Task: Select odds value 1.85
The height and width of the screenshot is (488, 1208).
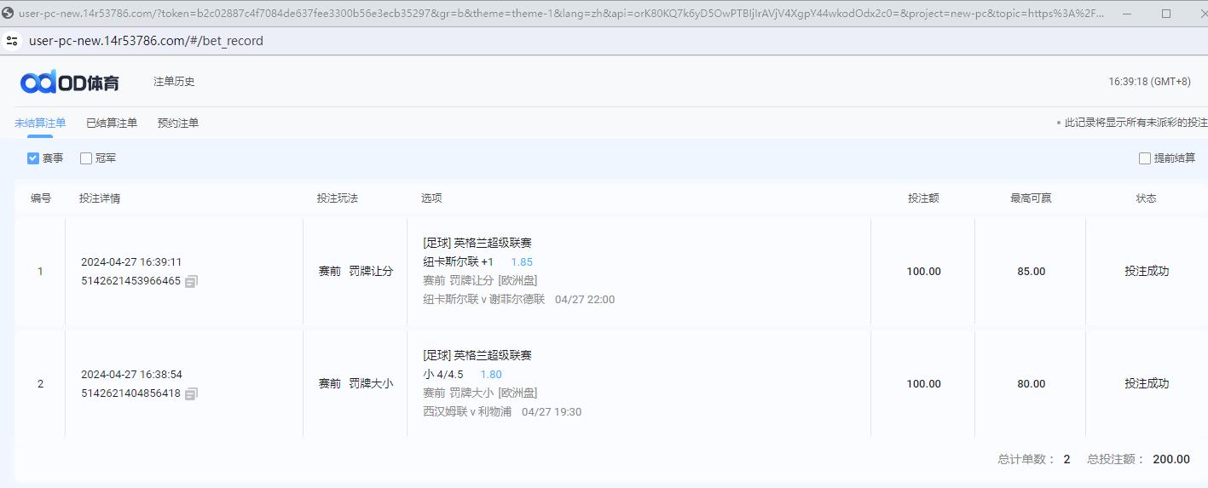Action: [522, 262]
